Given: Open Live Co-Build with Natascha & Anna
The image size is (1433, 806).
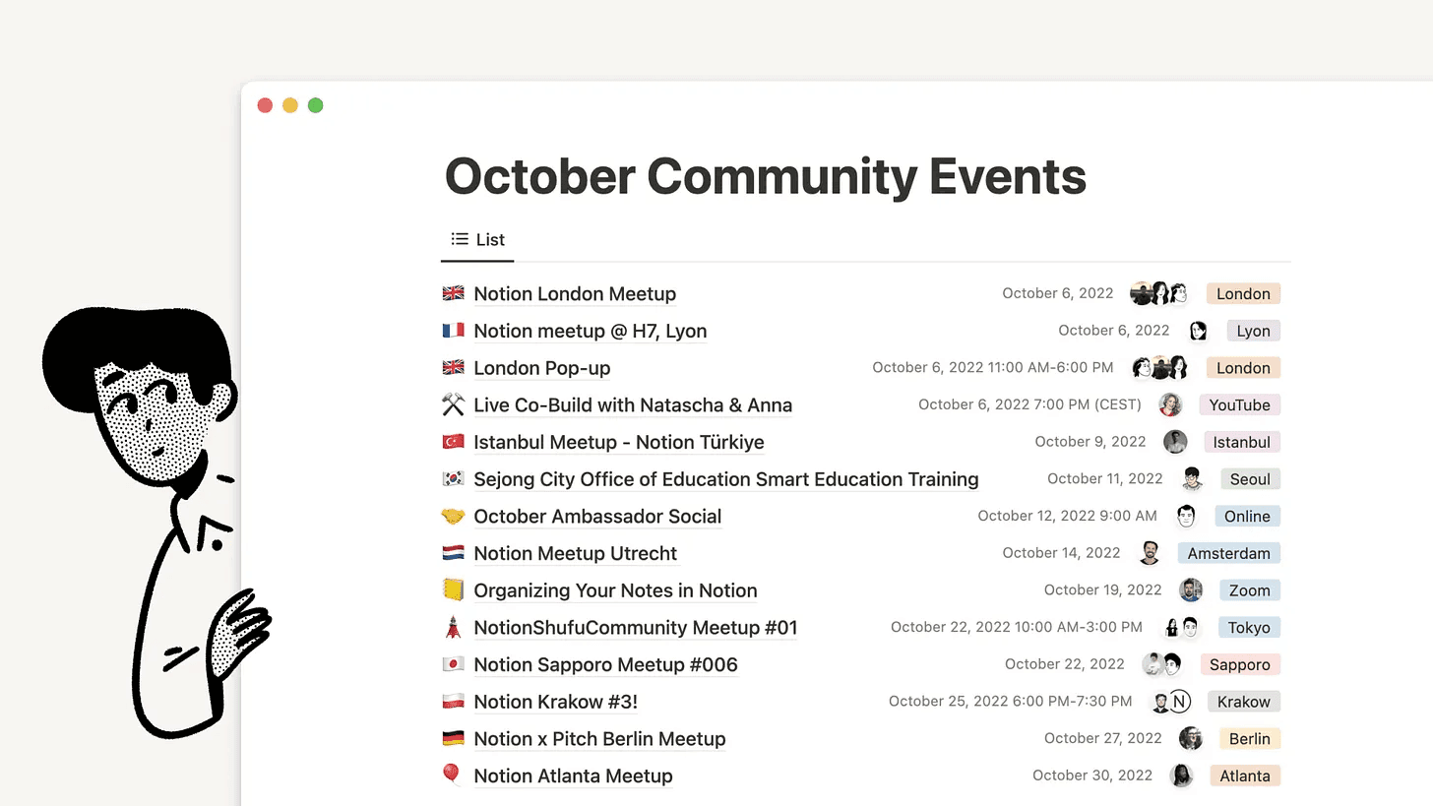Looking at the screenshot, I should [x=633, y=404].
